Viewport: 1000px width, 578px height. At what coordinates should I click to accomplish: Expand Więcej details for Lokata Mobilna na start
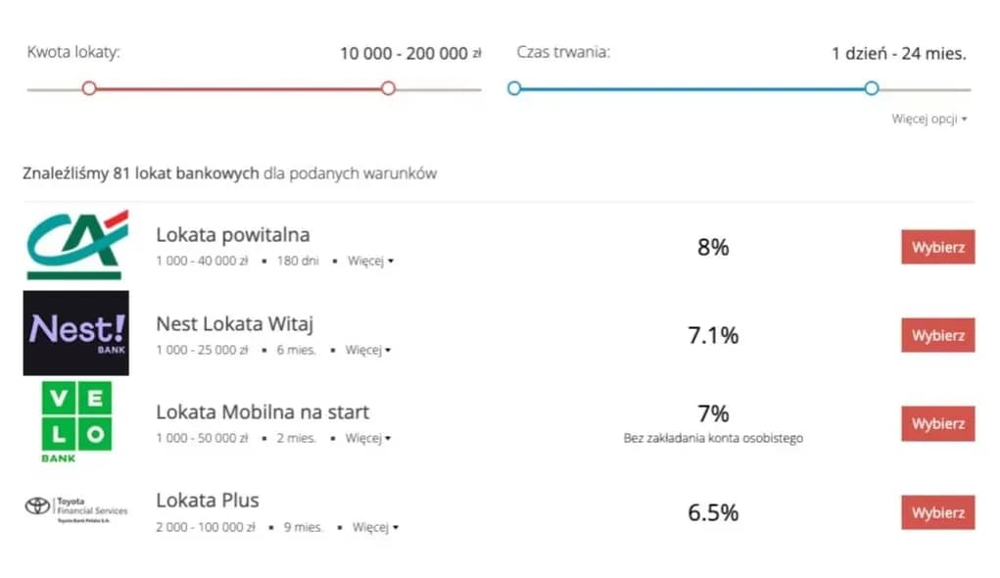tap(367, 438)
